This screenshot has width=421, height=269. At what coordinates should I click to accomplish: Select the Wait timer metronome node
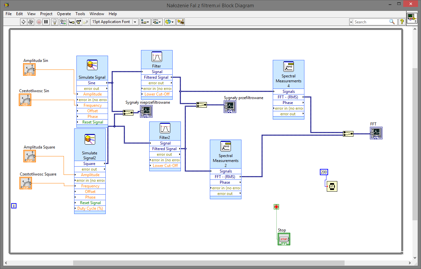[332, 186]
